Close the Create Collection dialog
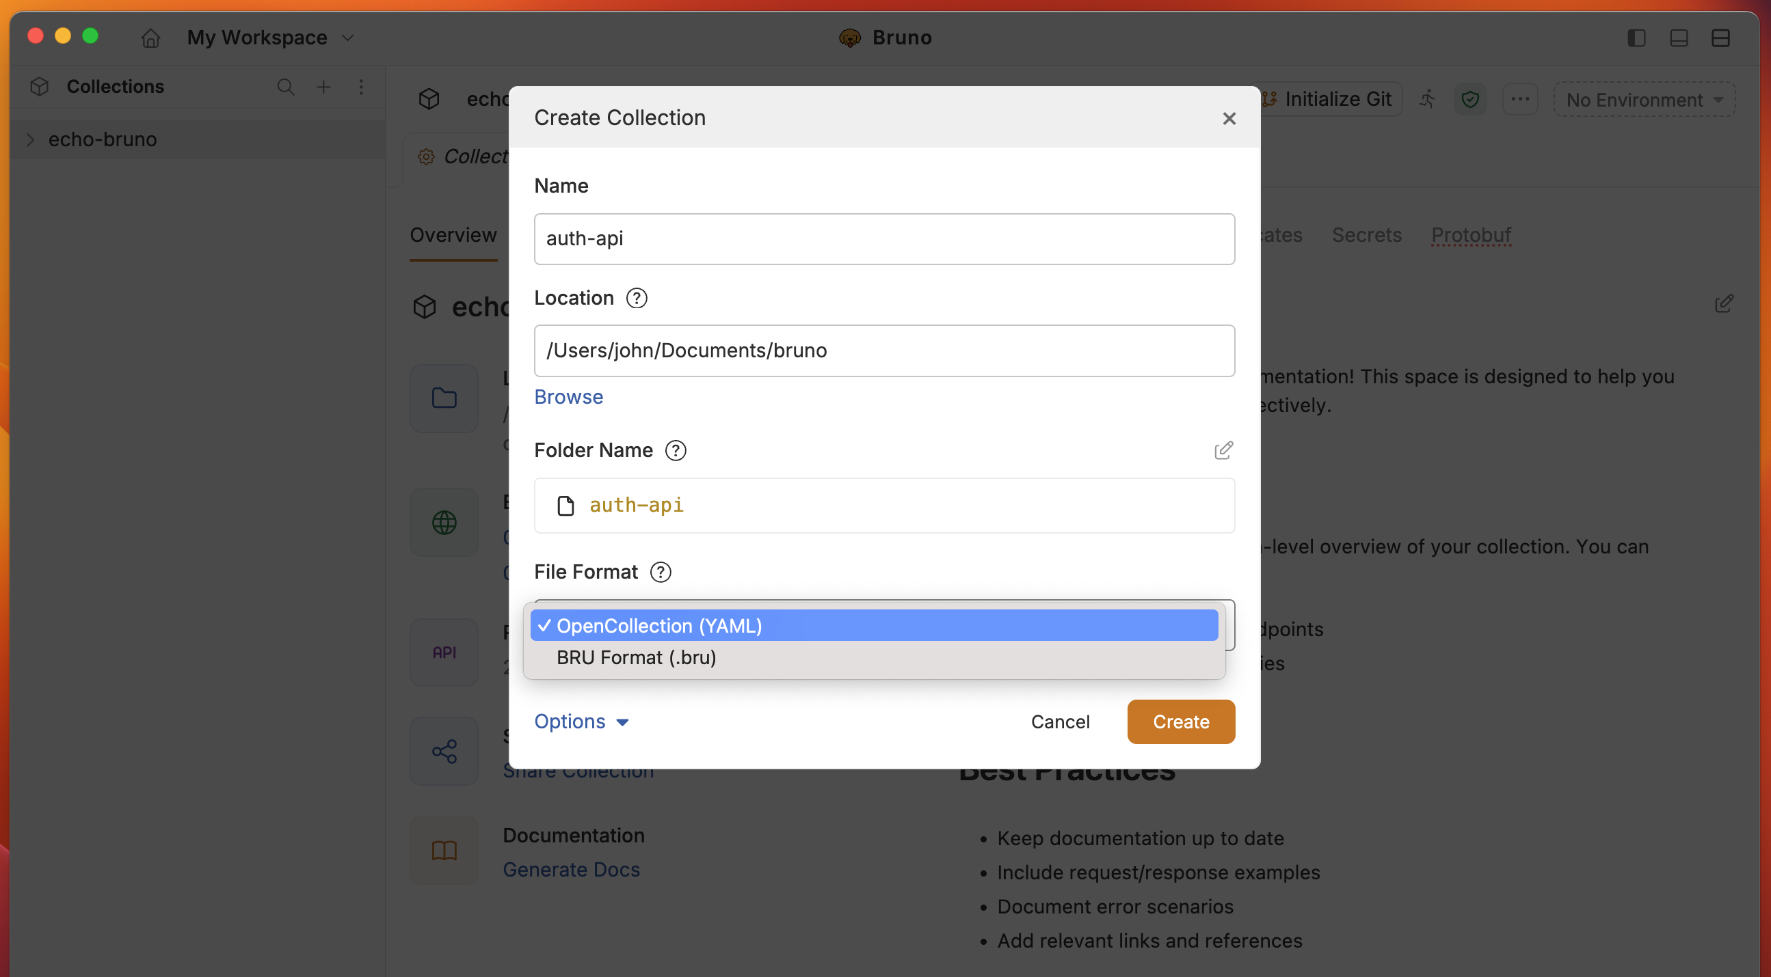Viewport: 1771px width, 977px height. click(x=1229, y=118)
